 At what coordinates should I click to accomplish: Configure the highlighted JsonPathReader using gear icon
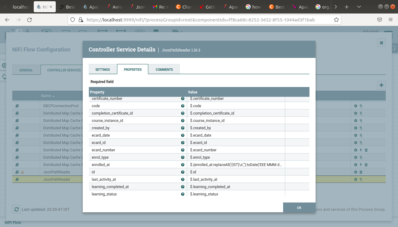[355, 179]
